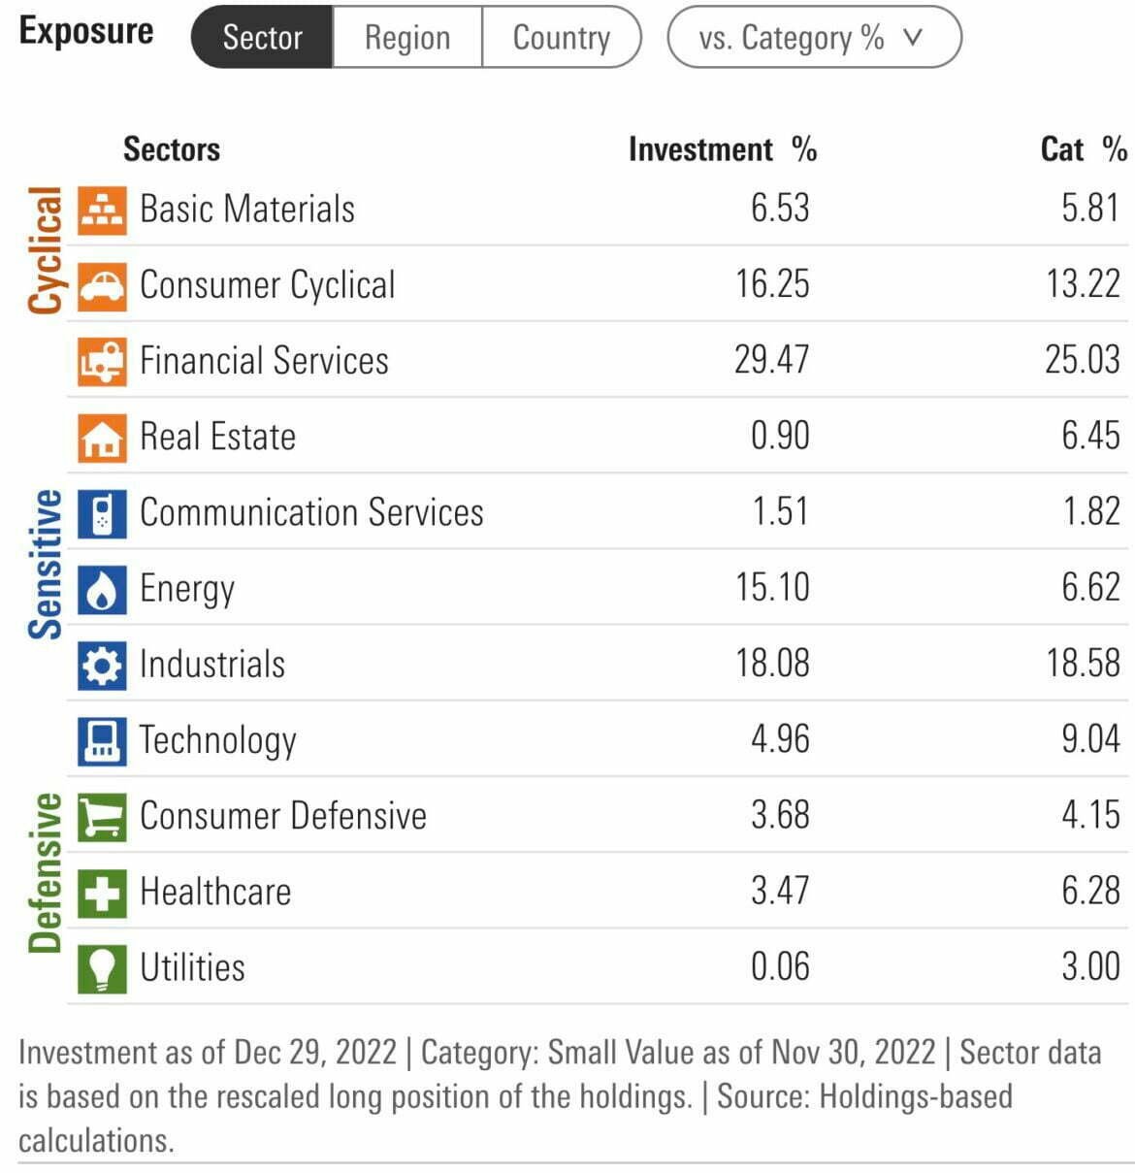
Task: Click the Basic Materials sector icon
Action: click(x=101, y=208)
